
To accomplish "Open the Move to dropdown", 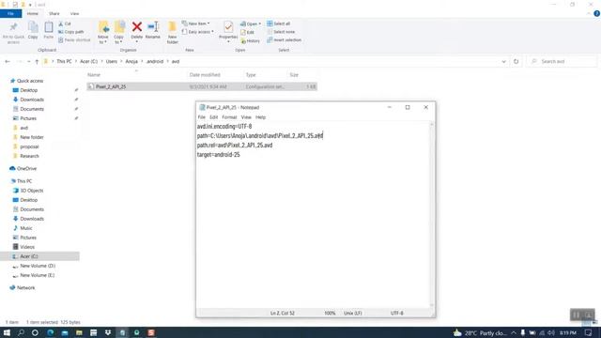I will (x=103, y=33).
